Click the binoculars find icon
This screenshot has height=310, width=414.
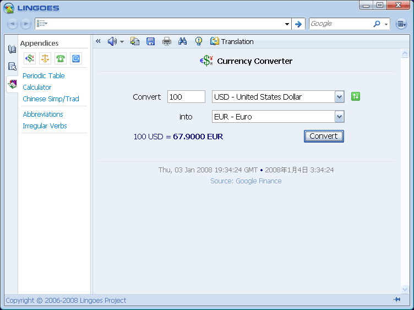[182, 41]
